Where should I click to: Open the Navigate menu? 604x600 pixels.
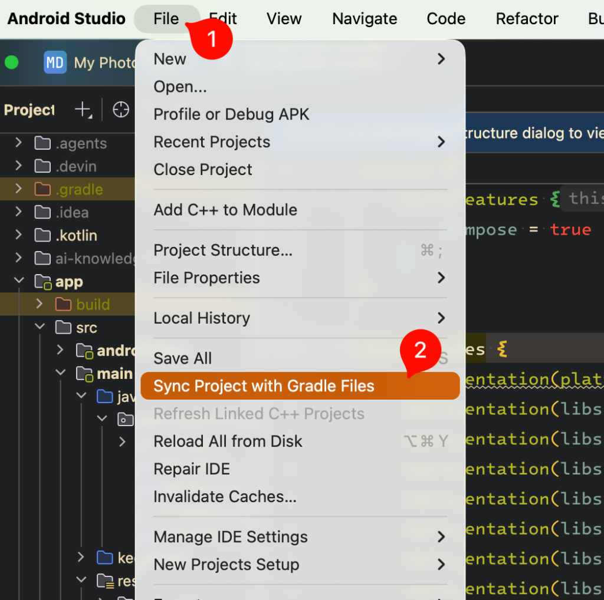click(x=365, y=18)
